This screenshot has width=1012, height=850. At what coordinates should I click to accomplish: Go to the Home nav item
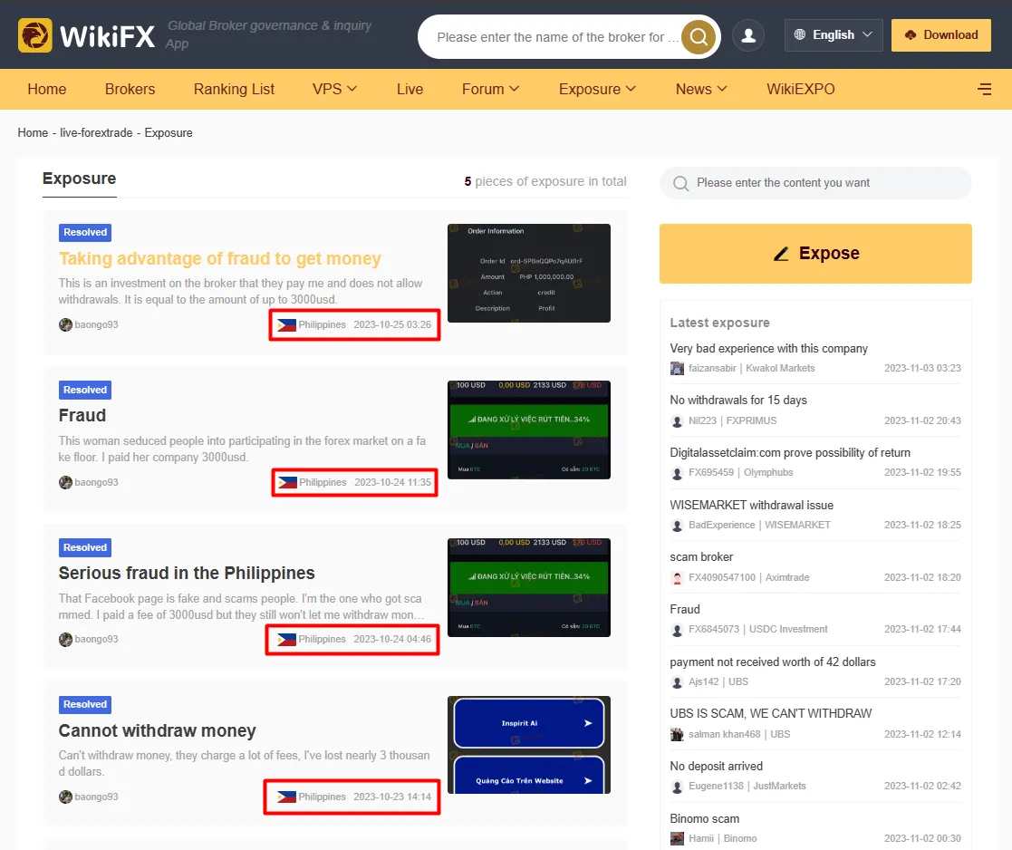pos(47,89)
